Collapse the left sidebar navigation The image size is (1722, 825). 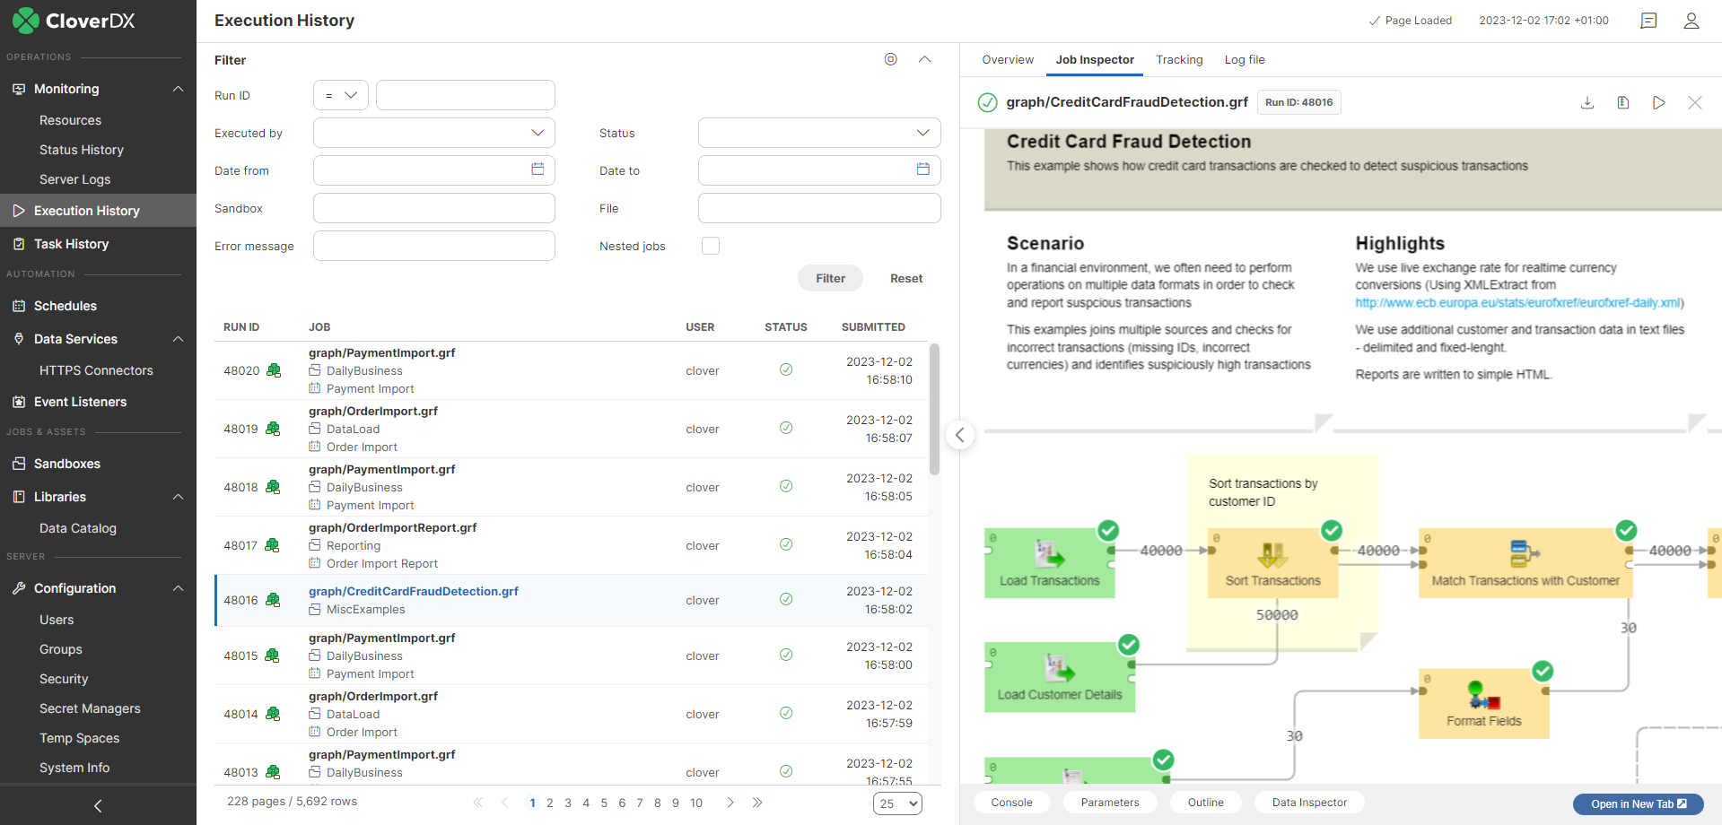tap(98, 805)
